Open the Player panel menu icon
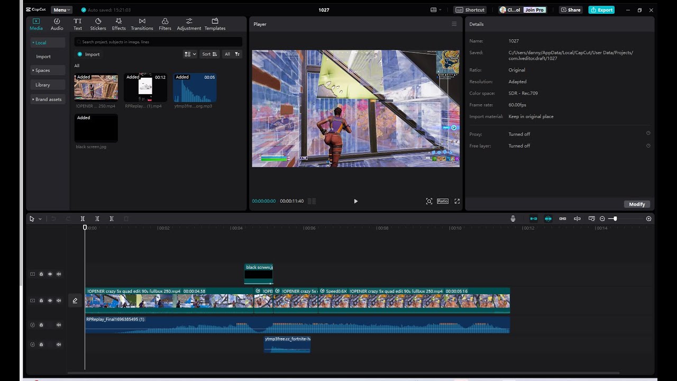 [x=454, y=24]
